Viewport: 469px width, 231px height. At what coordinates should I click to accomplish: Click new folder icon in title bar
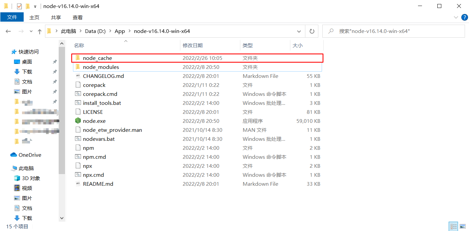28,6
